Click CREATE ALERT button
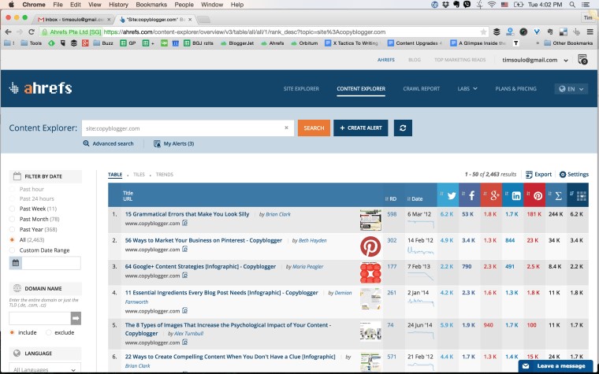 pyautogui.click(x=361, y=128)
